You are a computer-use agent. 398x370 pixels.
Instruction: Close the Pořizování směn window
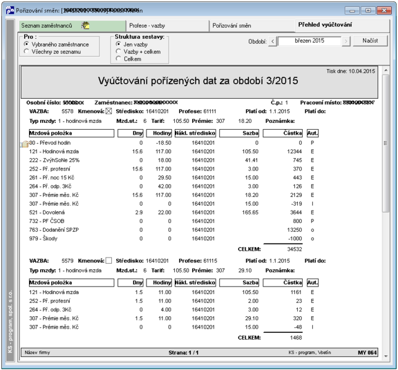(x=384, y=11)
